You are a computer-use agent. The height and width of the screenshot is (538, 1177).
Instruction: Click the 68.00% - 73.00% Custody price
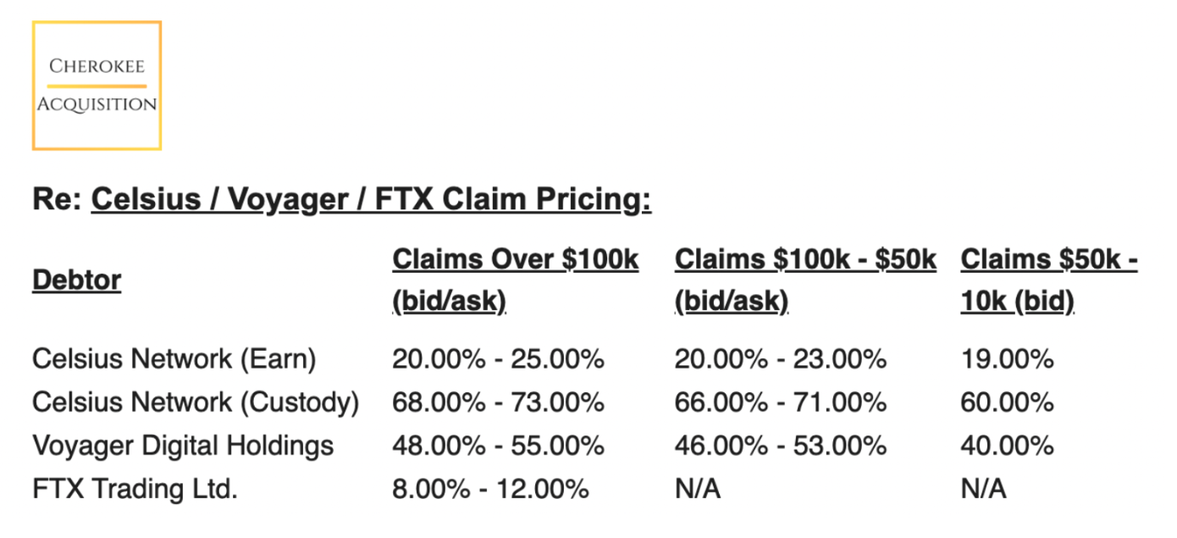(x=498, y=402)
